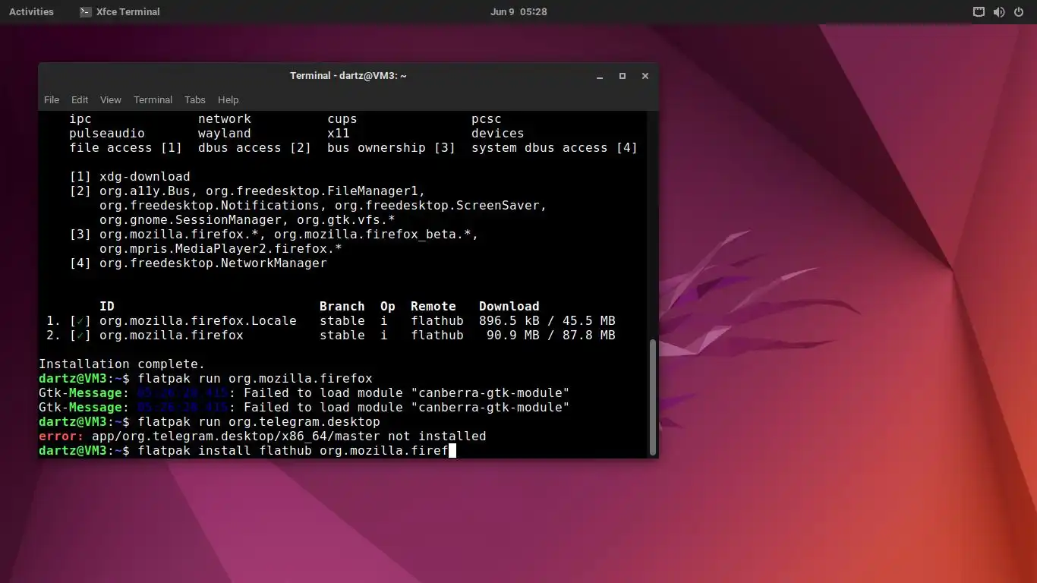
Task: Click 'file access [1]' text
Action: click(x=126, y=148)
